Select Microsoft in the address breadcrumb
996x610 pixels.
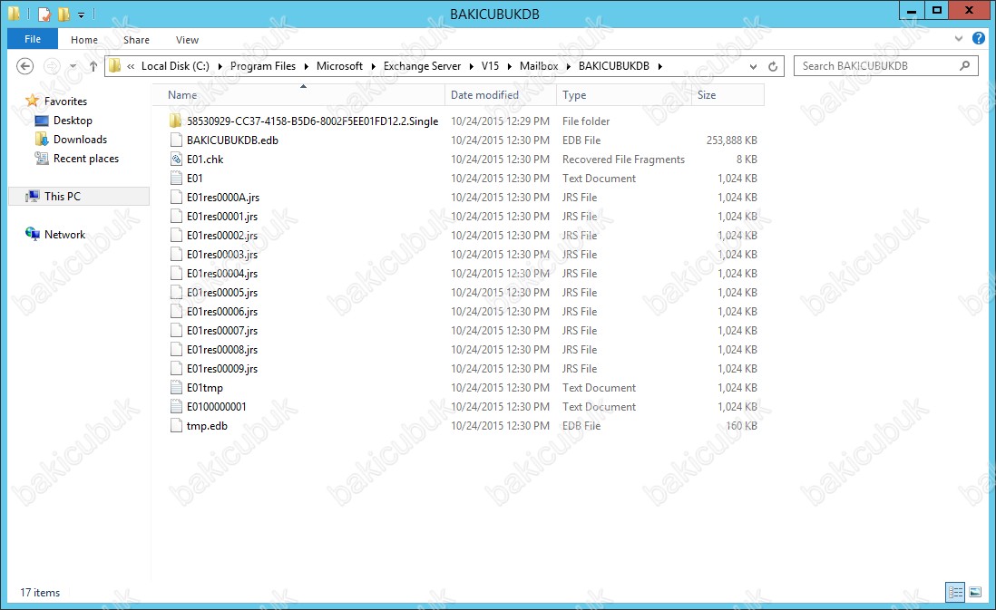(340, 66)
